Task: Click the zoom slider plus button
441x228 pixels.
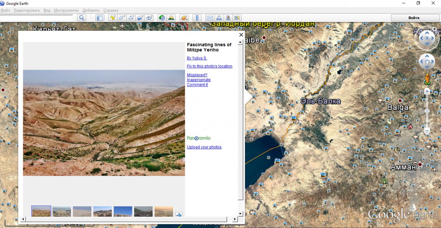Action: 427,91
